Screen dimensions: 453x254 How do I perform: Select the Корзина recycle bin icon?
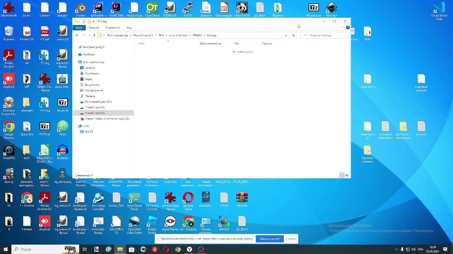(x=9, y=33)
